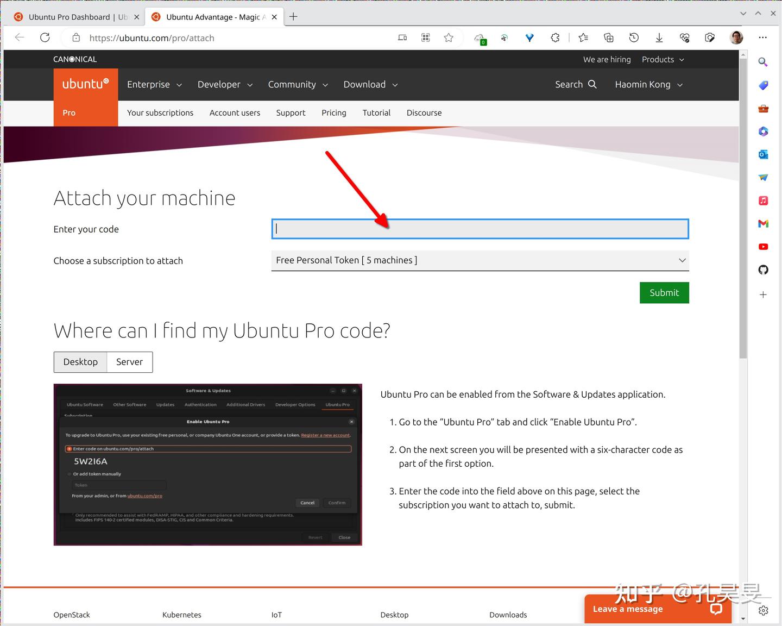Screen dimensions: 782x626
Task: Open Outlook from the sidebar
Action: coord(763,154)
